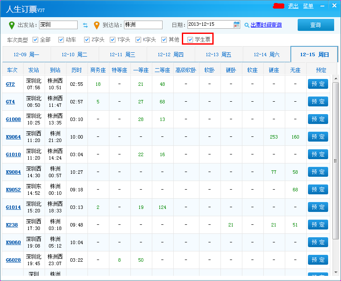Image resolution: width=341 pixels, height=281 pixels.
Task: Click the magnifier icon beside 出票时间查询
Action: point(247,25)
